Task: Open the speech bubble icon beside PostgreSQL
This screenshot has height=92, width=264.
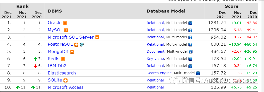Action: (x=82, y=45)
